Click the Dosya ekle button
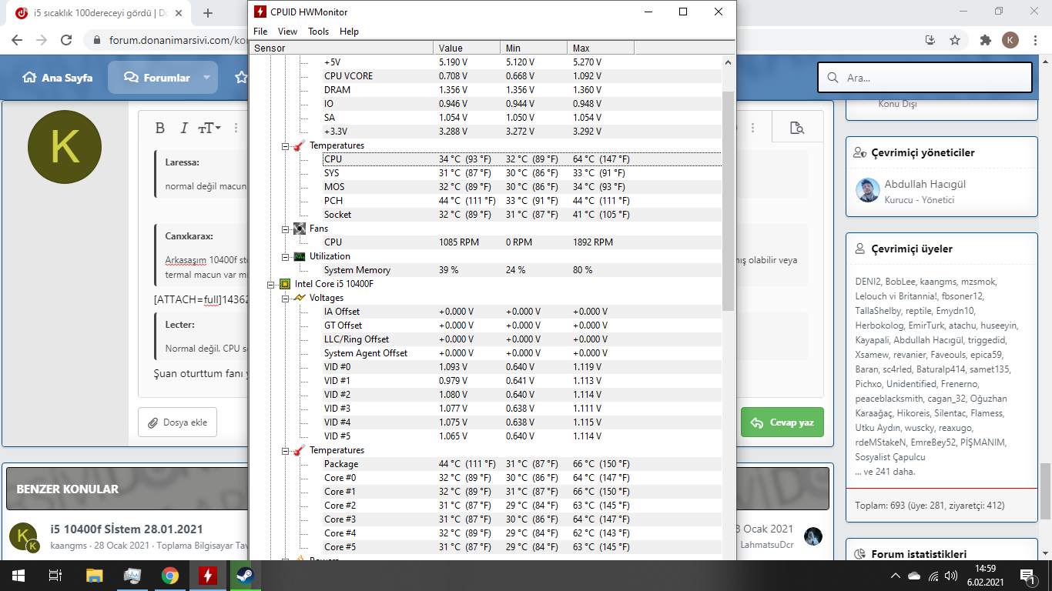 pos(178,422)
